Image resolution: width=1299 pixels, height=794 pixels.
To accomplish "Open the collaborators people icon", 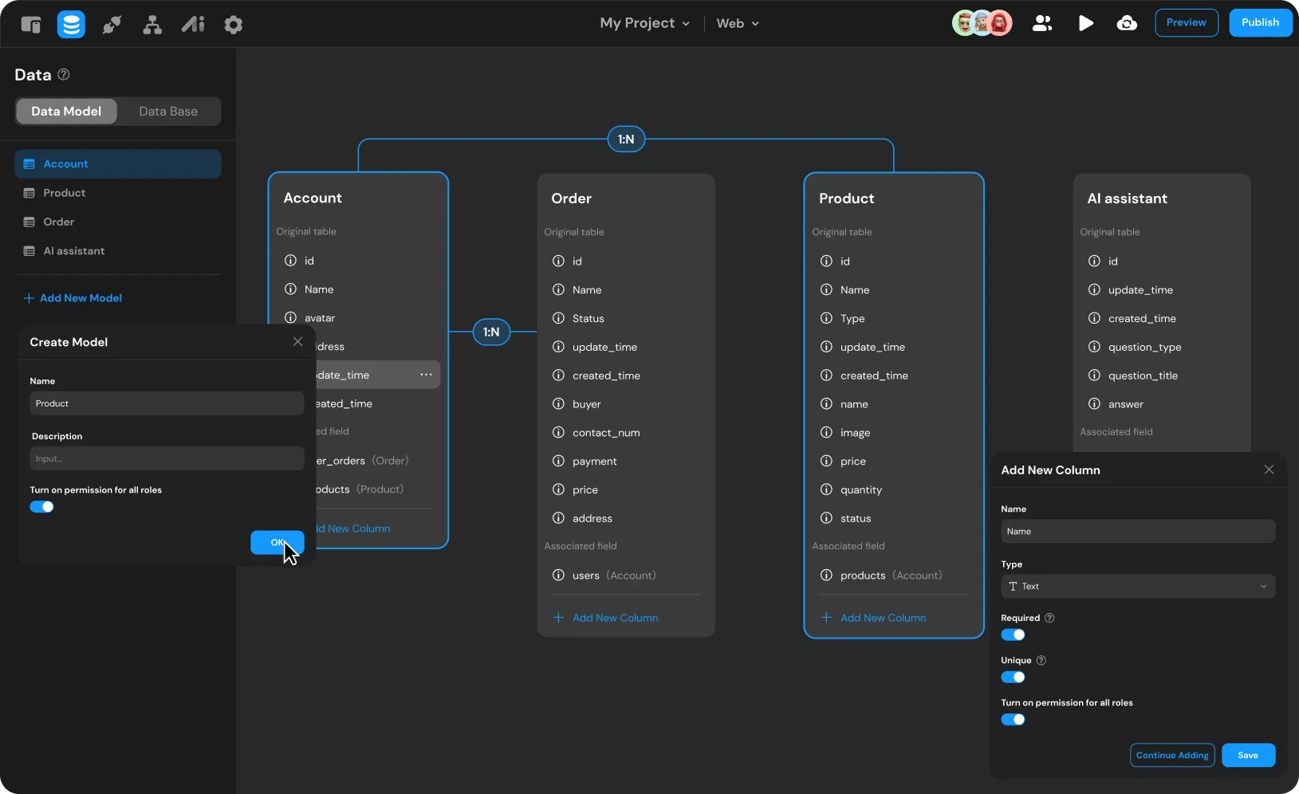I will point(1042,23).
